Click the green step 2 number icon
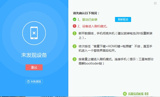This screenshot has height=97, width=160. point(74,46)
